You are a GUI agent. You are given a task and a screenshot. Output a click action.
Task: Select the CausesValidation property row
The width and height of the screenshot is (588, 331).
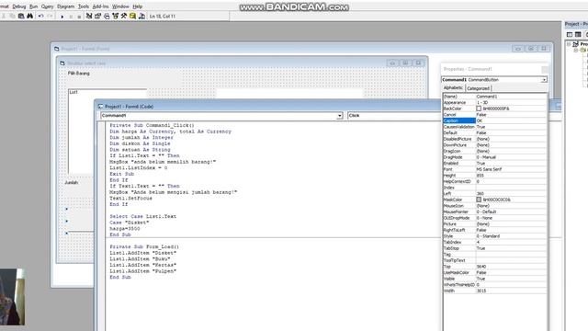494,127
